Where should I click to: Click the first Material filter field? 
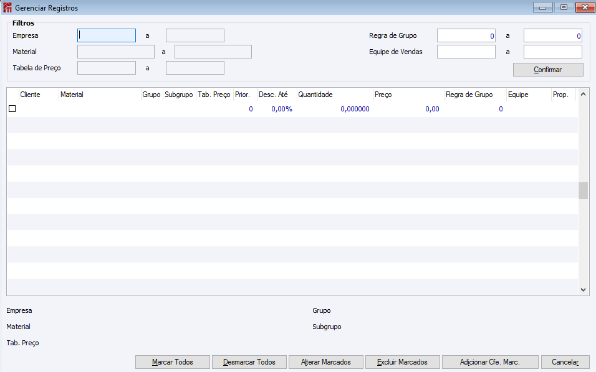(116, 52)
